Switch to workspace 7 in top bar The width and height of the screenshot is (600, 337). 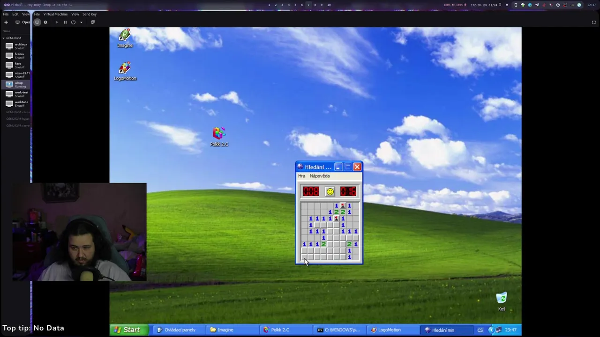tap(308, 5)
